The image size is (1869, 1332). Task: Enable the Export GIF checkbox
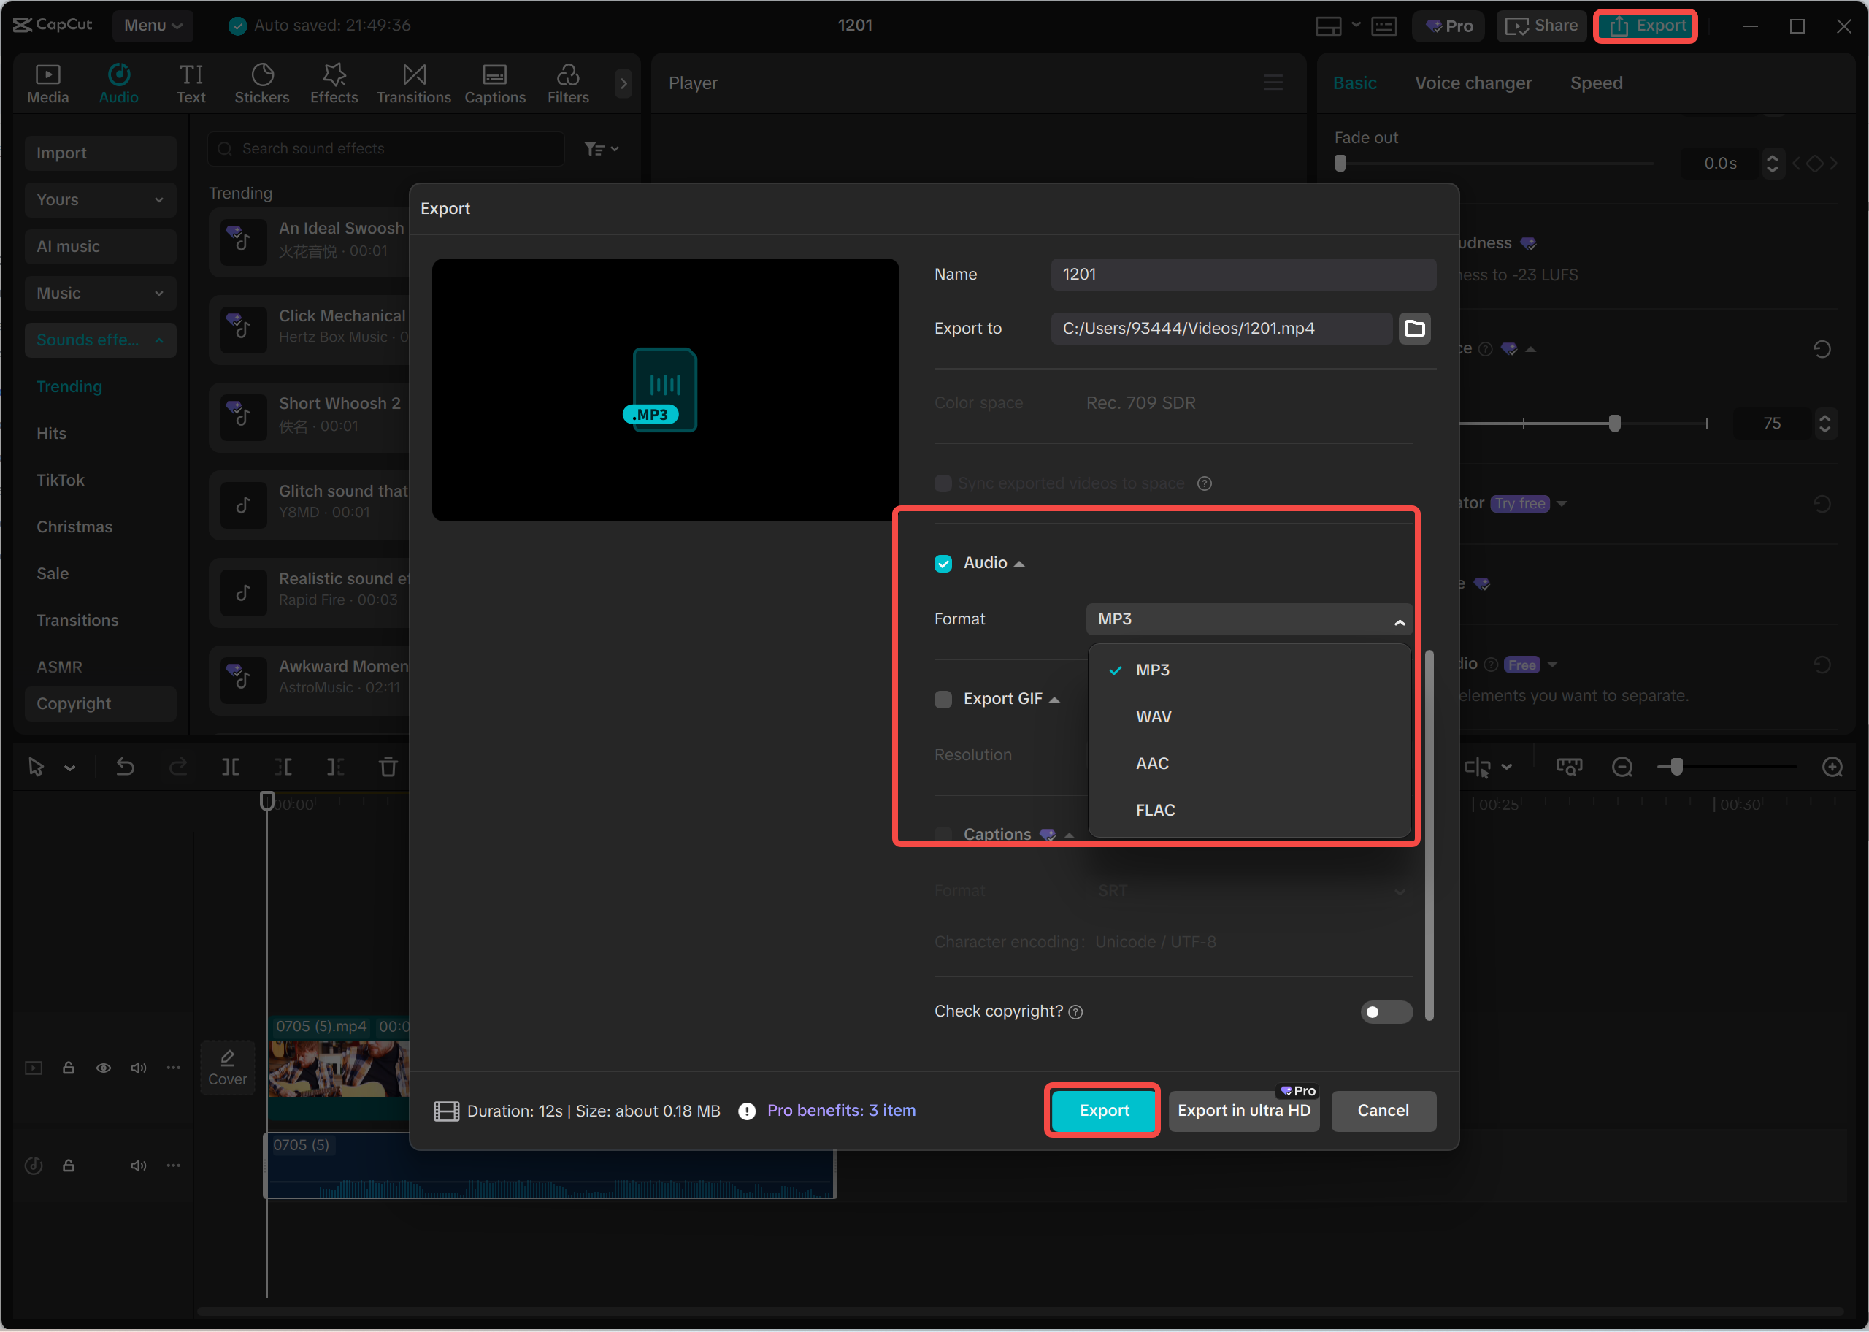tap(943, 699)
